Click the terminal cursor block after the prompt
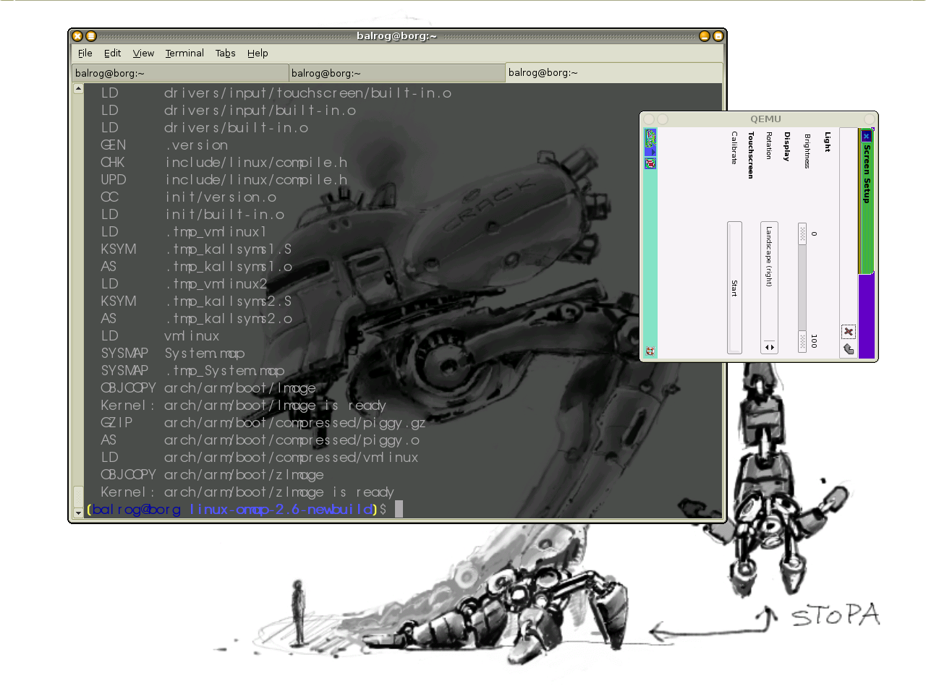Viewport: 926px width, 694px height. [399, 510]
